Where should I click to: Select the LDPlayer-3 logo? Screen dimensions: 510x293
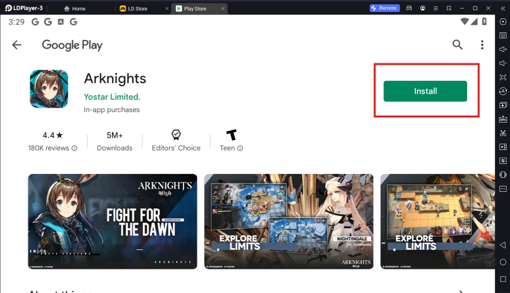(x=24, y=8)
